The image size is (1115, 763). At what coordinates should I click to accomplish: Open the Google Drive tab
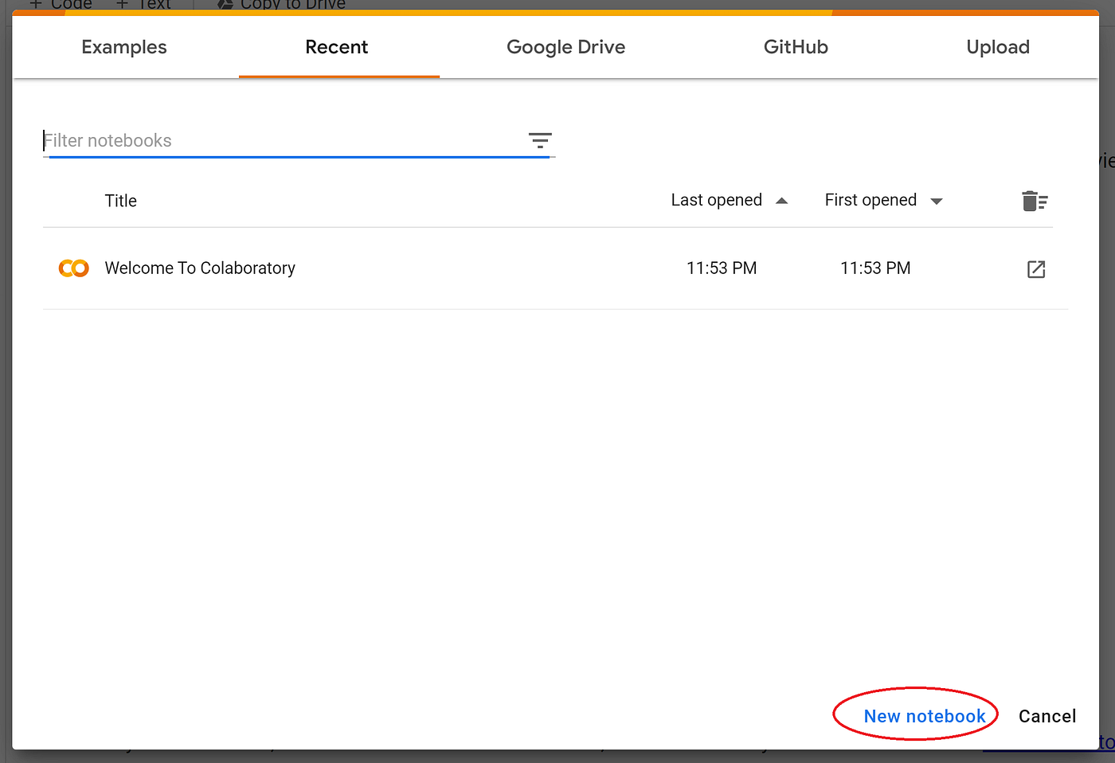pyautogui.click(x=566, y=47)
